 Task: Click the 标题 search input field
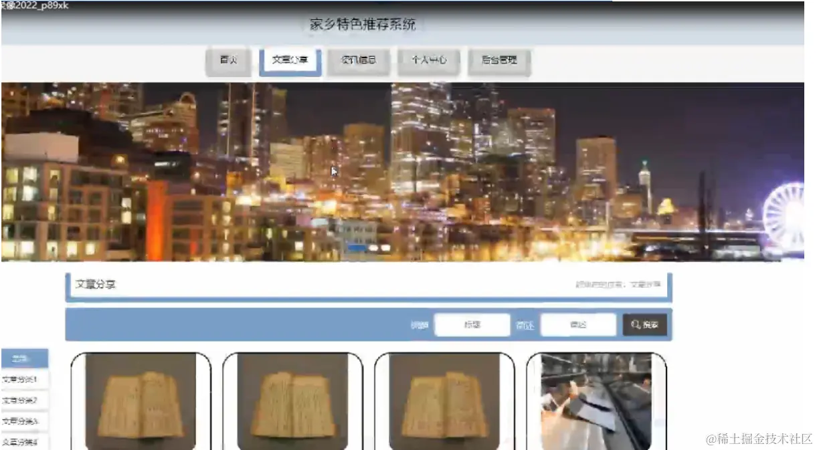pos(472,325)
